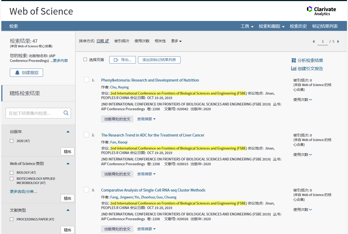Viewport: 348px width, 234px height.
Task: Collapse the Web of Science 类别 section
Action: pyautogui.click(x=68, y=164)
